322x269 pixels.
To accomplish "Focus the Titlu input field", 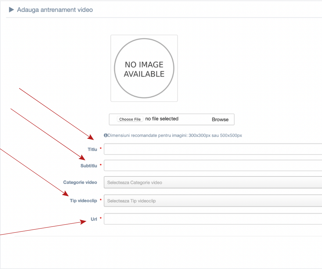I will click(213, 149).
